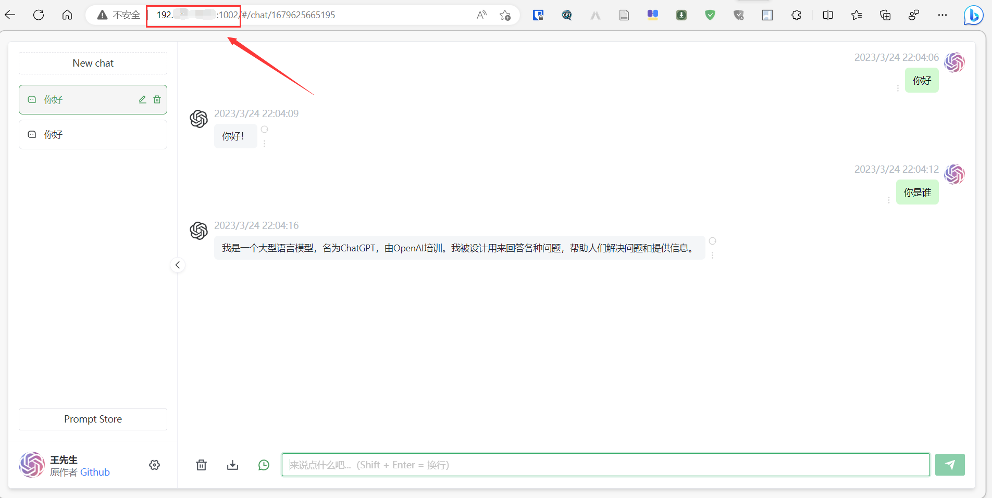This screenshot has width=992, height=498.
Task: Open split screen browser icon
Action: click(x=828, y=15)
